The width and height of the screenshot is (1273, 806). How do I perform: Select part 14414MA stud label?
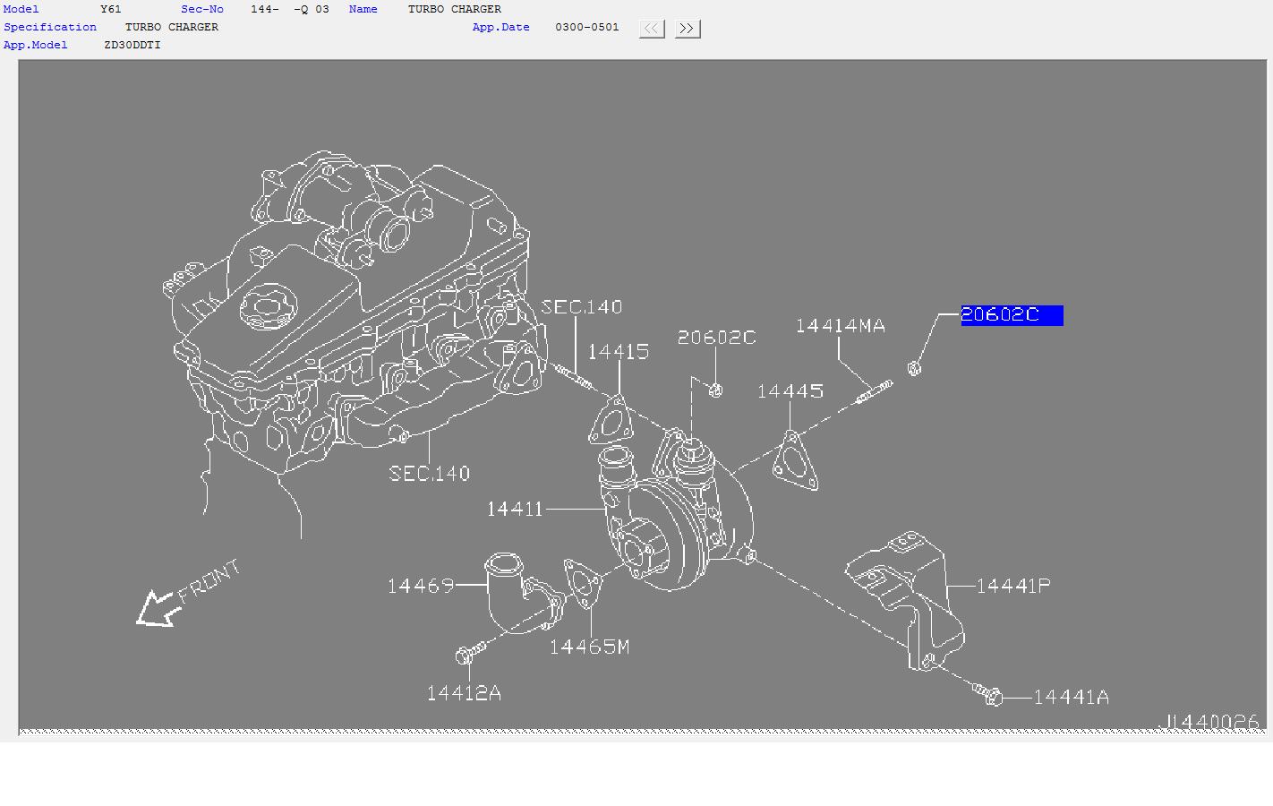[x=840, y=326]
